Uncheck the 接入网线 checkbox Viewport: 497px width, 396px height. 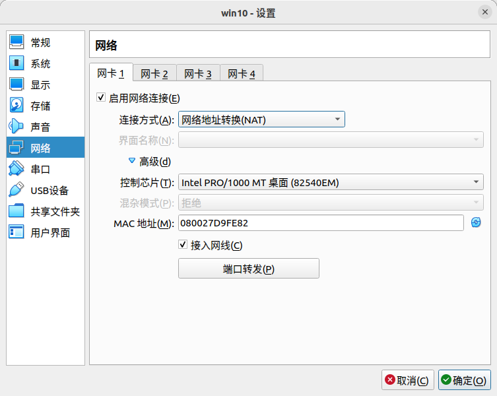(183, 245)
